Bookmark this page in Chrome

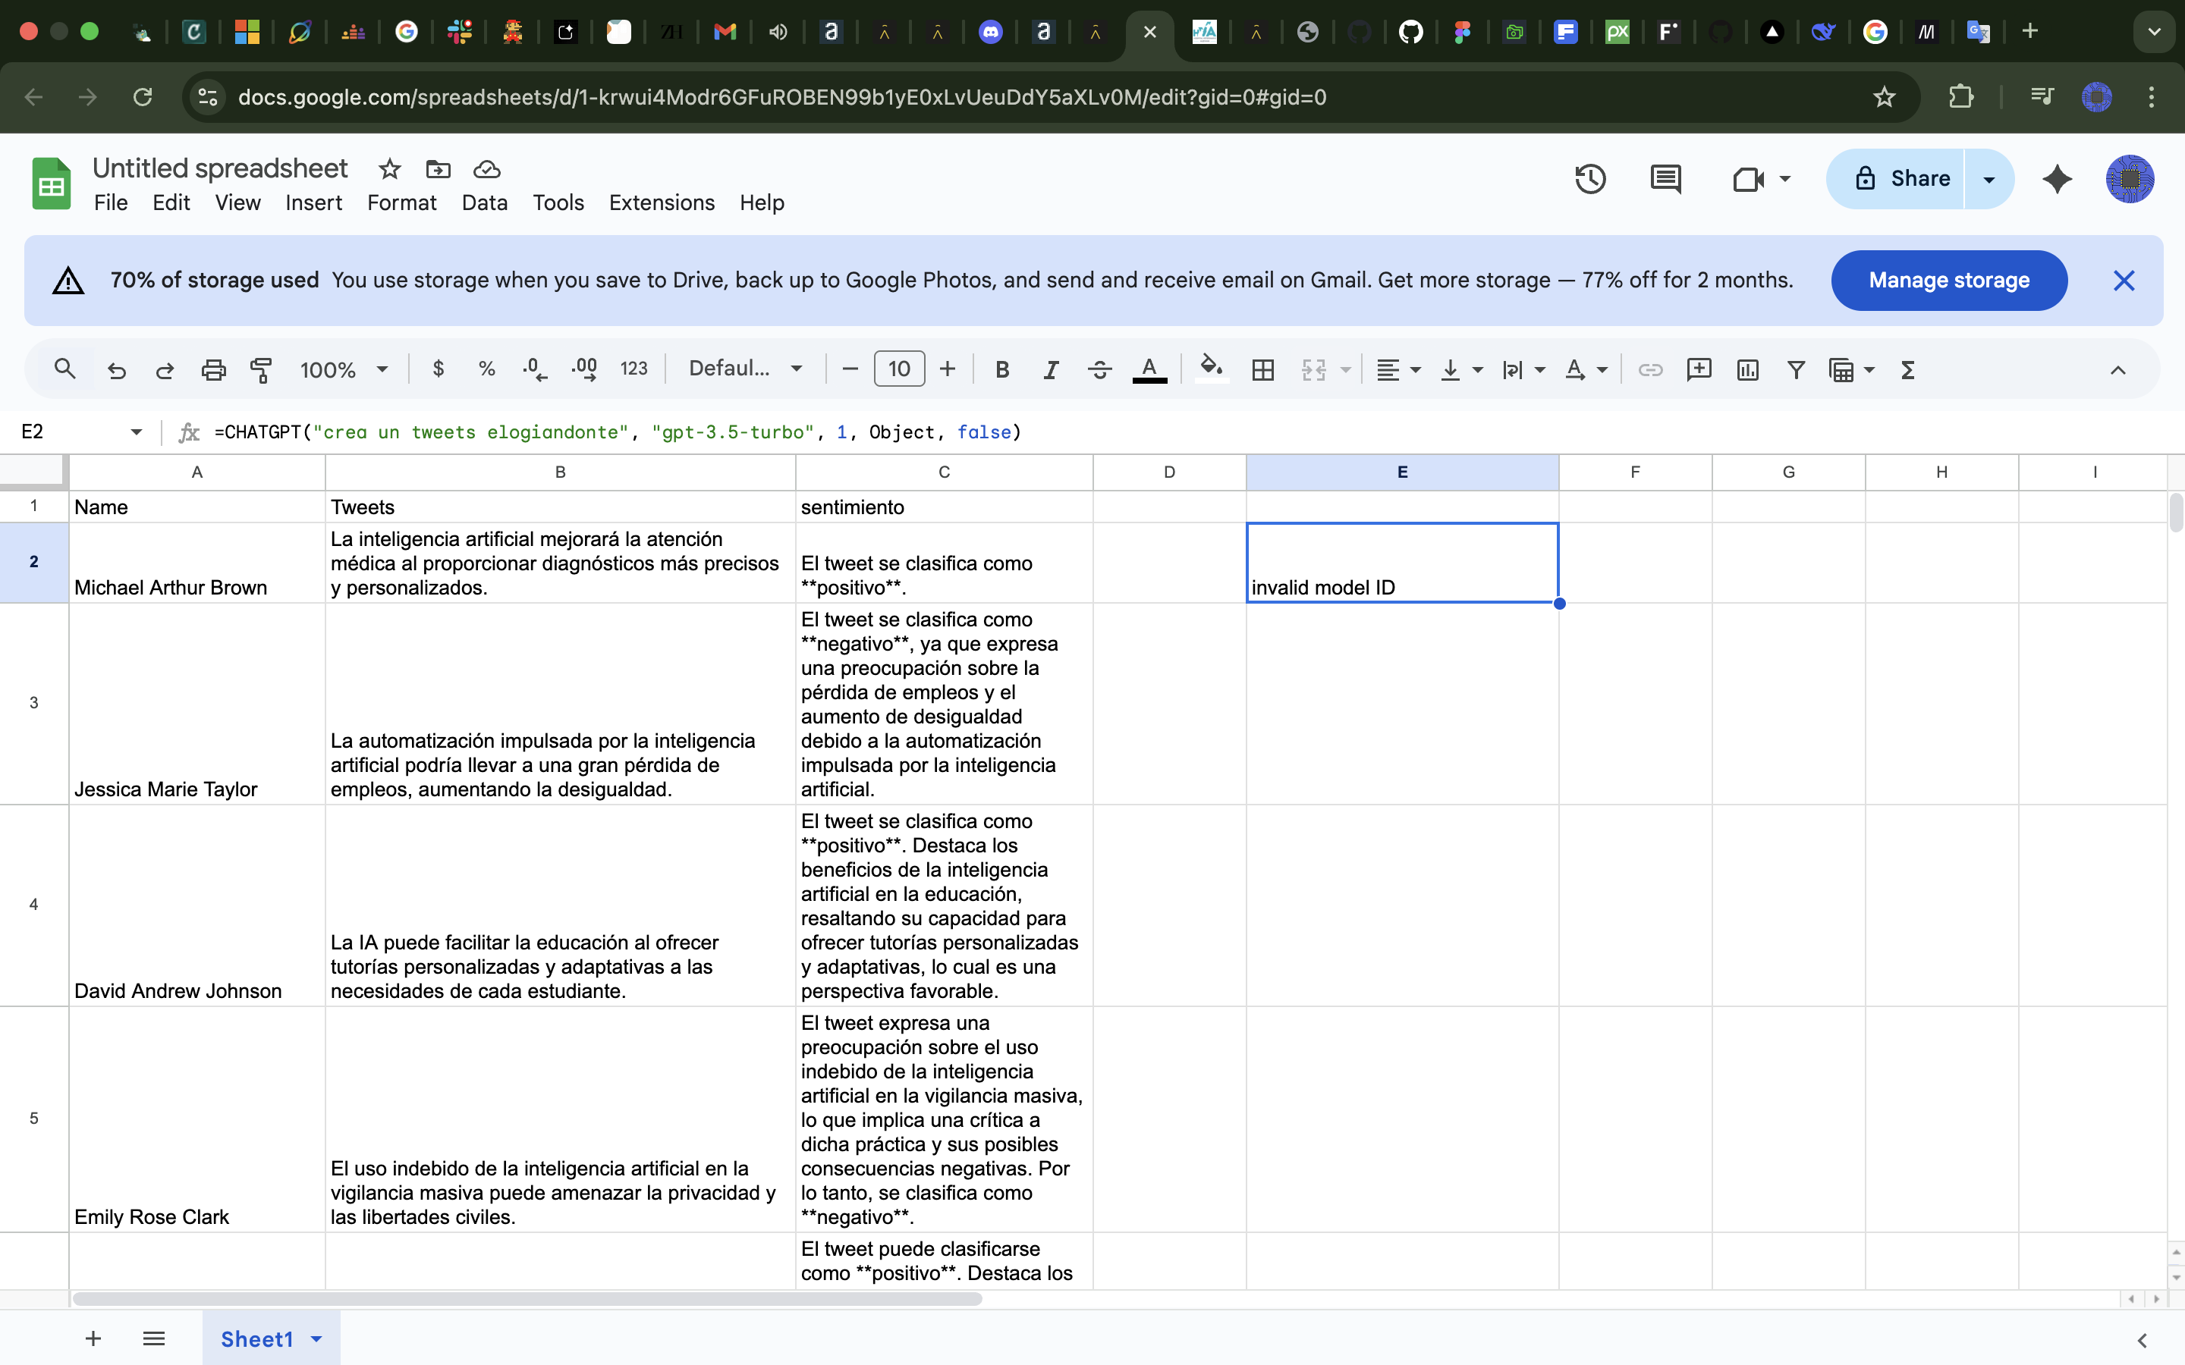click(1884, 96)
